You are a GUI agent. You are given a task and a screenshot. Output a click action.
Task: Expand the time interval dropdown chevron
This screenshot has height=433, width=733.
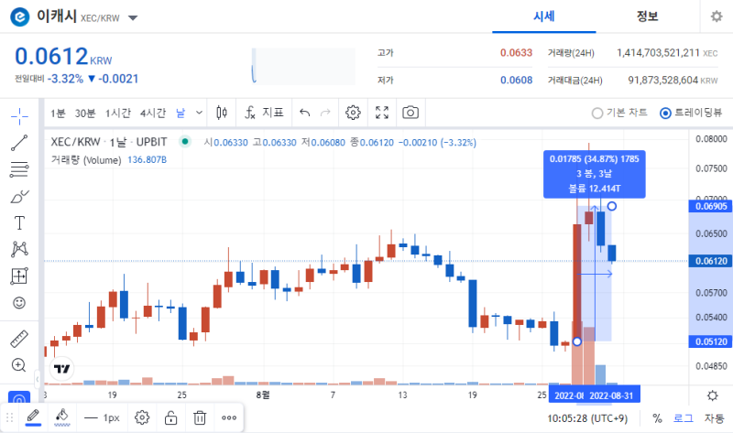point(199,113)
